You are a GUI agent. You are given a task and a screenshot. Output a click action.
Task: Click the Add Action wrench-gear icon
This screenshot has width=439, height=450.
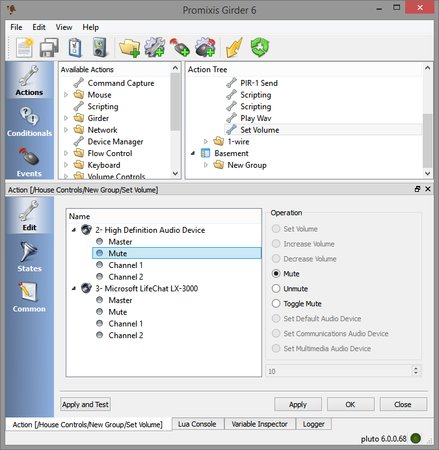click(155, 47)
